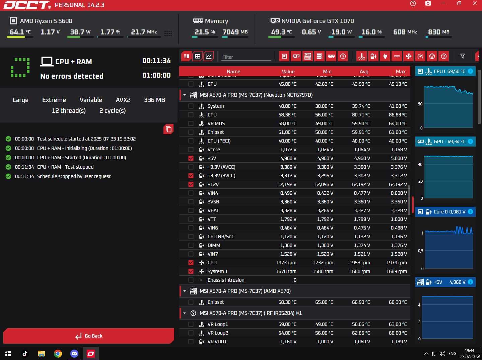The image size is (482, 360).
Task: Open the taskbar clock and date
Action: click(x=469, y=354)
